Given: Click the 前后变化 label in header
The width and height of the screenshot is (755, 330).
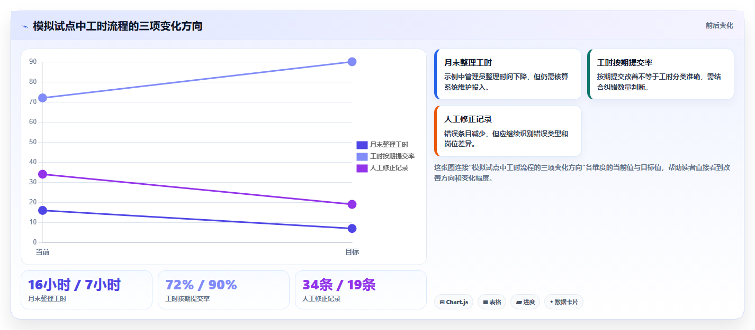Looking at the screenshot, I should (720, 25).
